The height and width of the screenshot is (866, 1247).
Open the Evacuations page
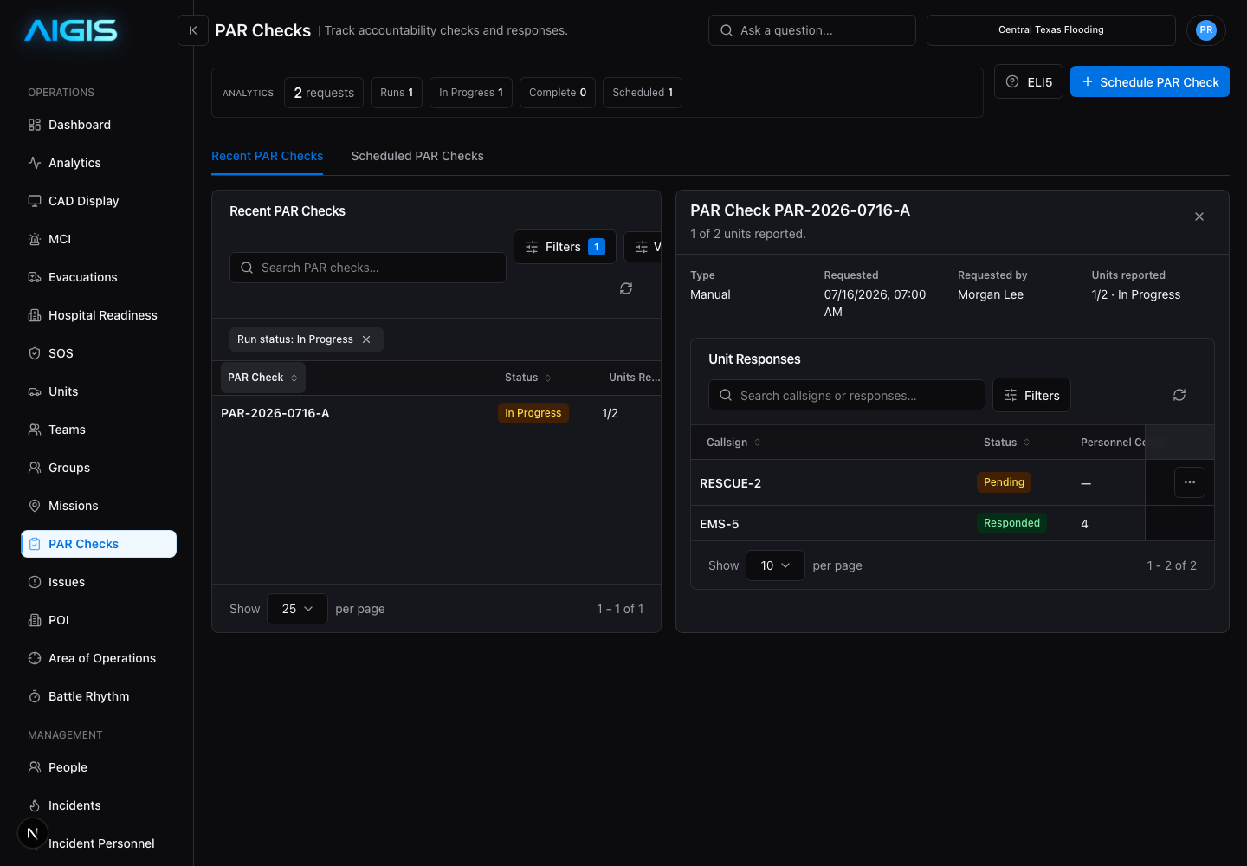point(99,277)
